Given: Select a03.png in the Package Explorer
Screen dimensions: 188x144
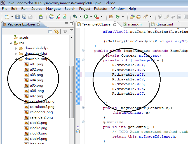Looking at the screenshot, I should pos(36,75).
